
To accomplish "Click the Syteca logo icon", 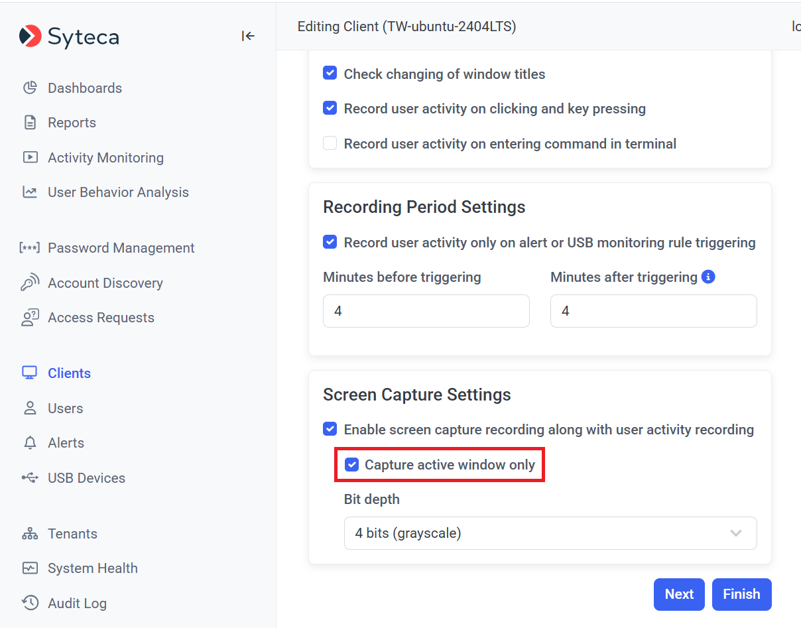I will tap(30, 36).
